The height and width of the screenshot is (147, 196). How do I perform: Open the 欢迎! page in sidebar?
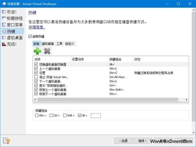pyautogui.click(x=9, y=12)
